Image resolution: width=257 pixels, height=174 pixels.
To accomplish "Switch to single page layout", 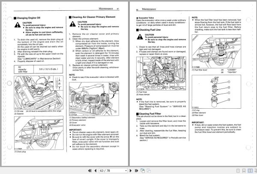I will 238,171.
